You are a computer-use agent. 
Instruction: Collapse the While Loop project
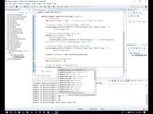[6, 49]
